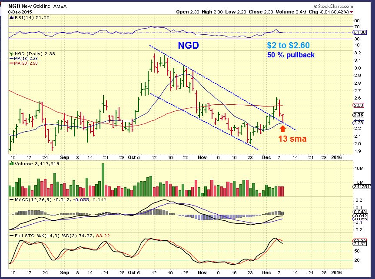
Task: Click the RSI(14) legend icon
Action: [x=11, y=17]
